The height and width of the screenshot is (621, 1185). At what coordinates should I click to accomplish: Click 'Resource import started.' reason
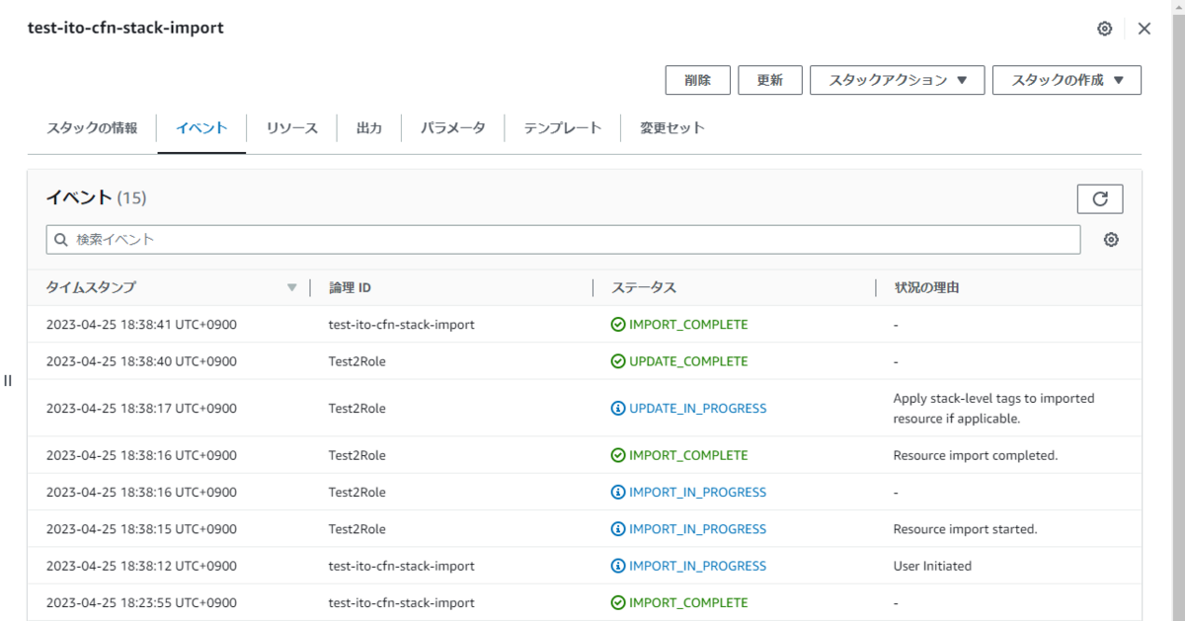pos(966,529)
